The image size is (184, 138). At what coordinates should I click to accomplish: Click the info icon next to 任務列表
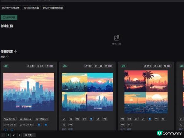pyautogui.click(x=16, y=51)
